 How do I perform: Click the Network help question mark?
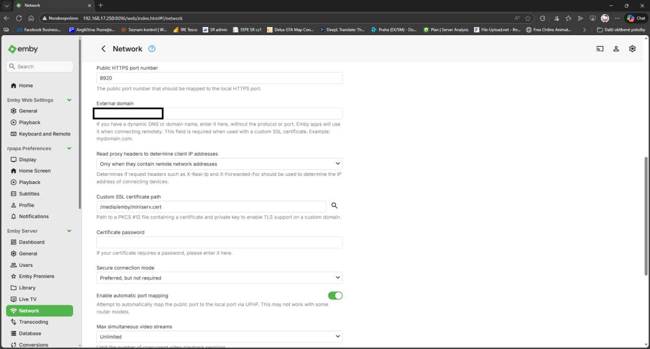click(151, 49)
